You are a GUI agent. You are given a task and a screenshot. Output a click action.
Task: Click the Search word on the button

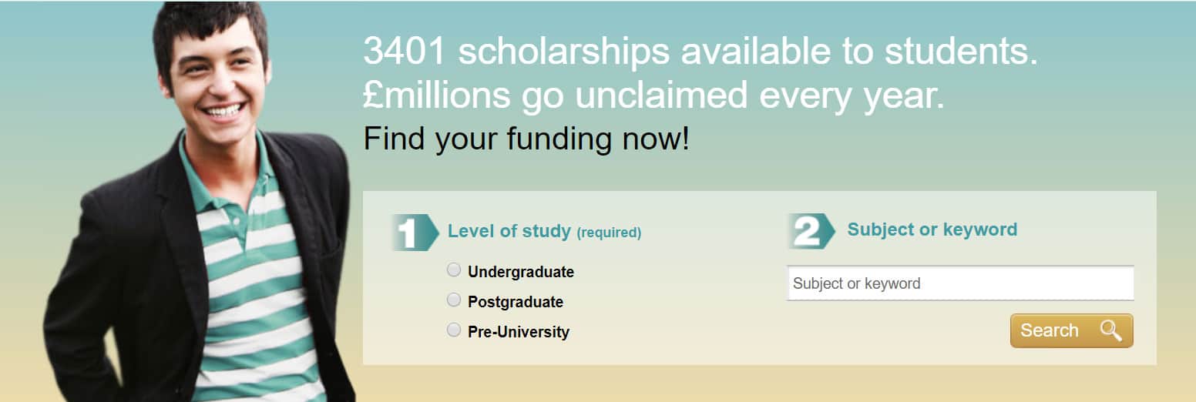[x=1050, y=330]
